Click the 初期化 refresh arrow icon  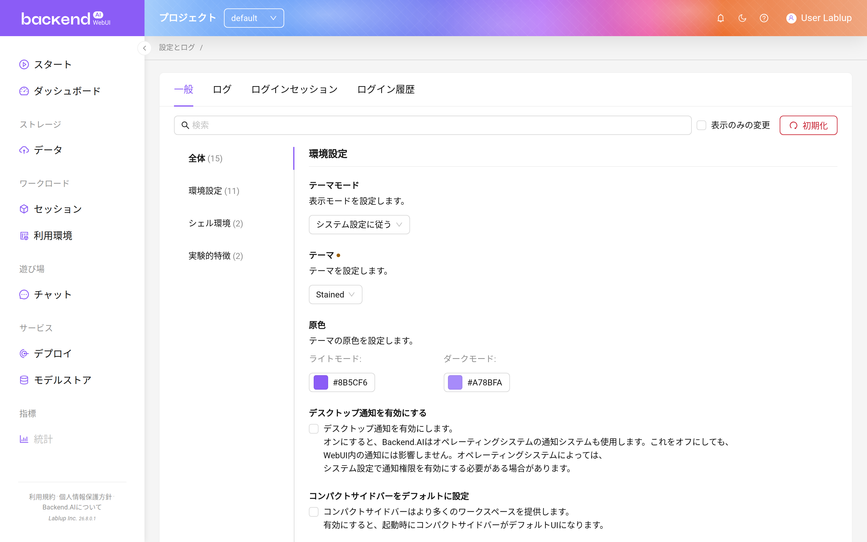(794, 126)
